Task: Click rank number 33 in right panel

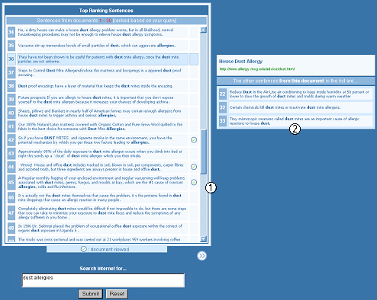Action: 223,121
